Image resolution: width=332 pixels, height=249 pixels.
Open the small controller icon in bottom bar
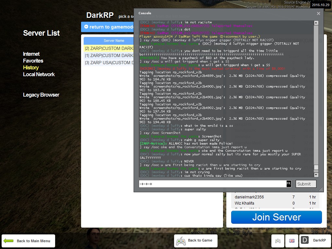click(x=278, y=241)
